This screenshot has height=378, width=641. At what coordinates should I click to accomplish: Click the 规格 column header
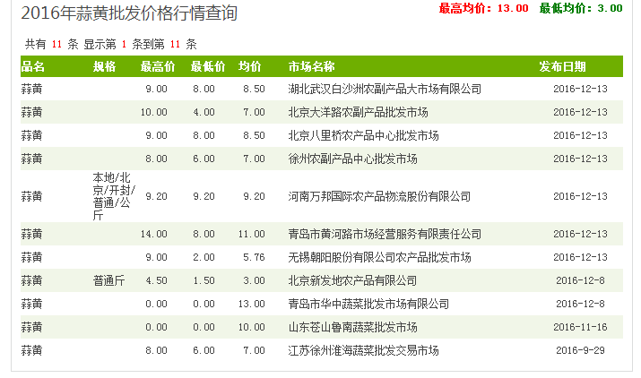[x=104, y=66]
